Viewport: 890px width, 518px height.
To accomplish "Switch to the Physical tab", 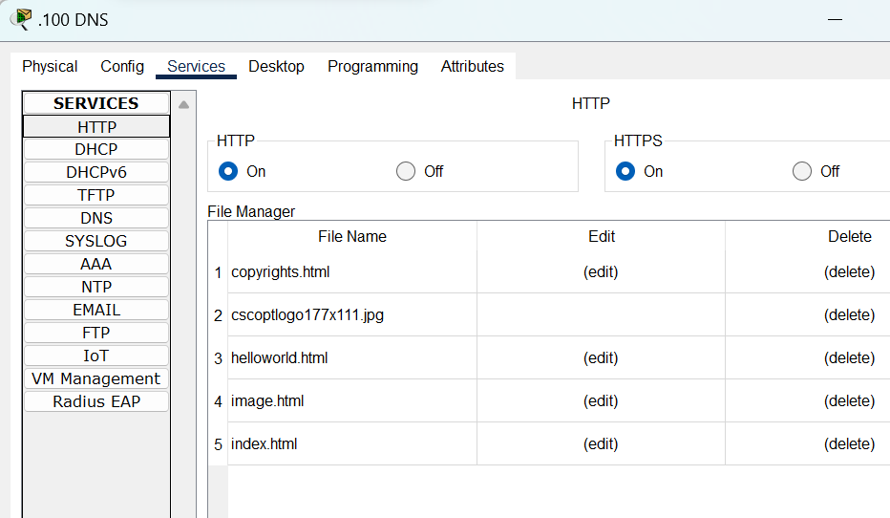I will (50, 66).
